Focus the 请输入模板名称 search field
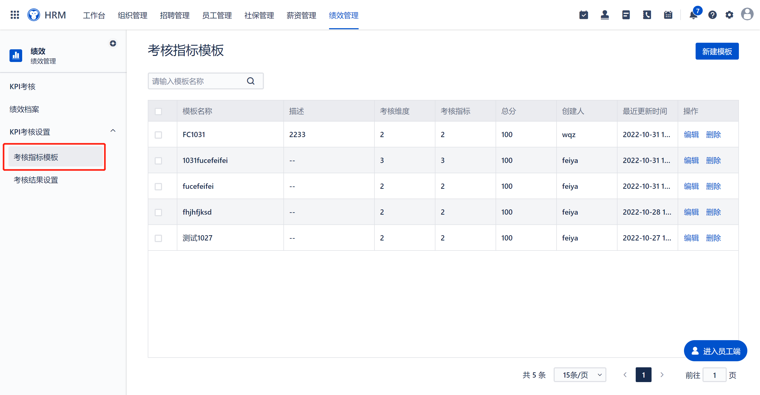 click(x=206, y=81)
